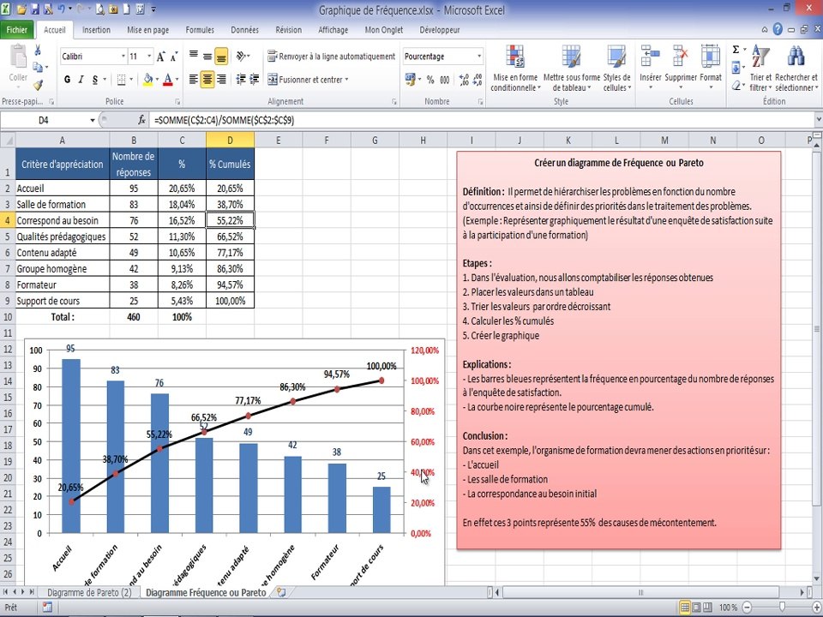Decrease font size with the small A
Screen dimensions: 823x617
(174, 57)
